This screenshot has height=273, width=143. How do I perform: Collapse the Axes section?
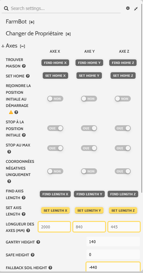22,46
